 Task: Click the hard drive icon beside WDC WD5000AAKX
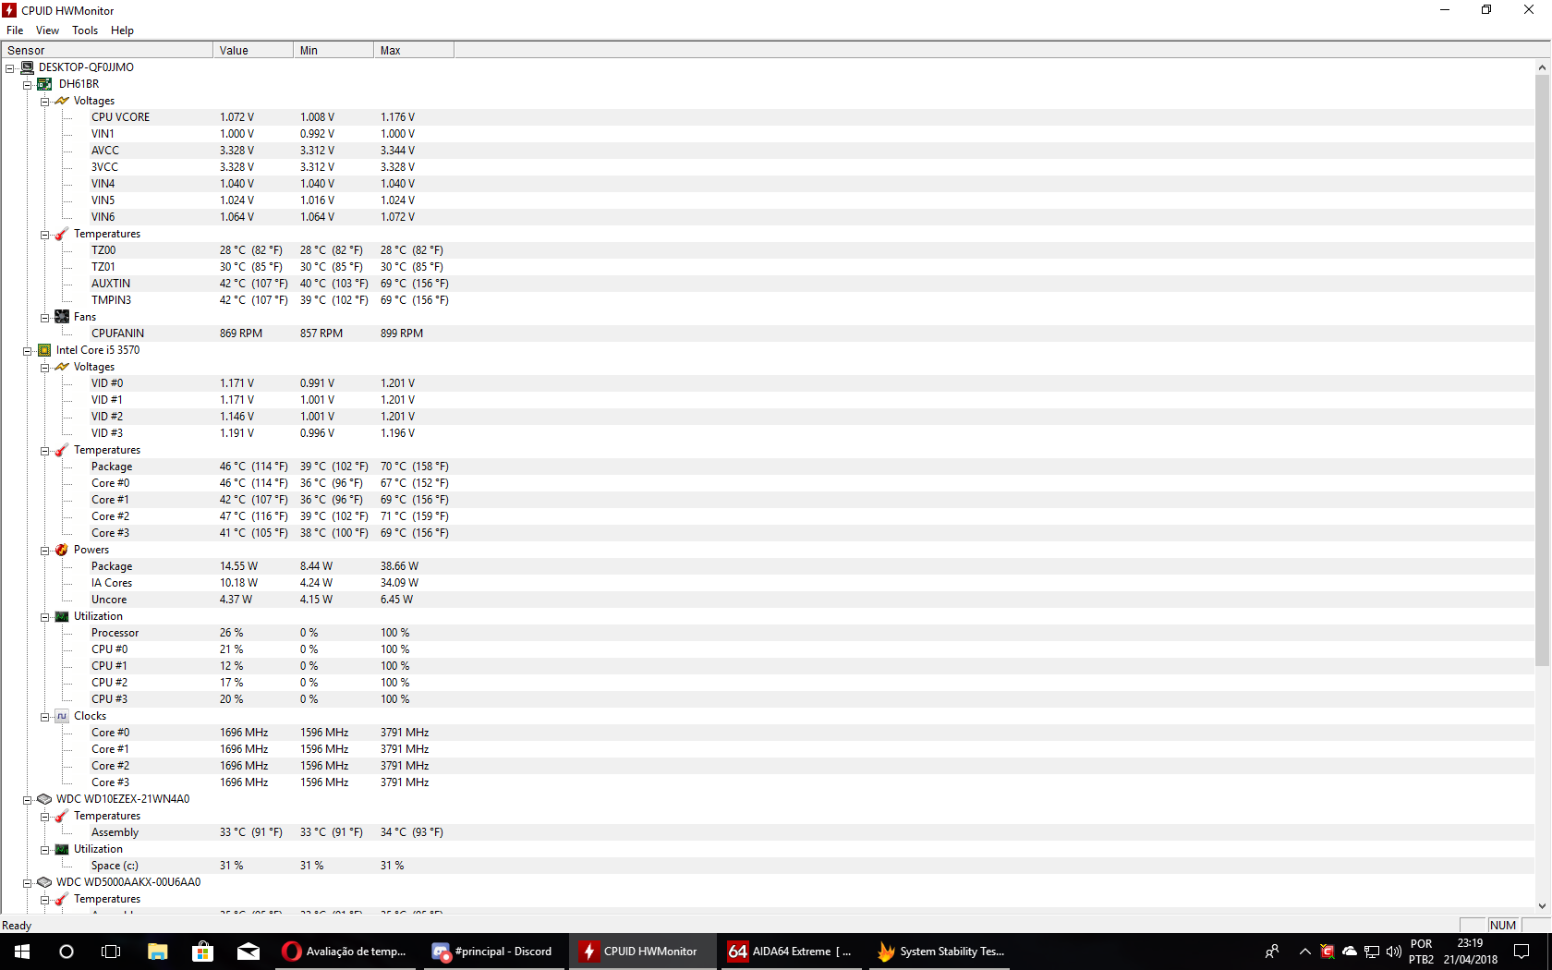(44, 882)
